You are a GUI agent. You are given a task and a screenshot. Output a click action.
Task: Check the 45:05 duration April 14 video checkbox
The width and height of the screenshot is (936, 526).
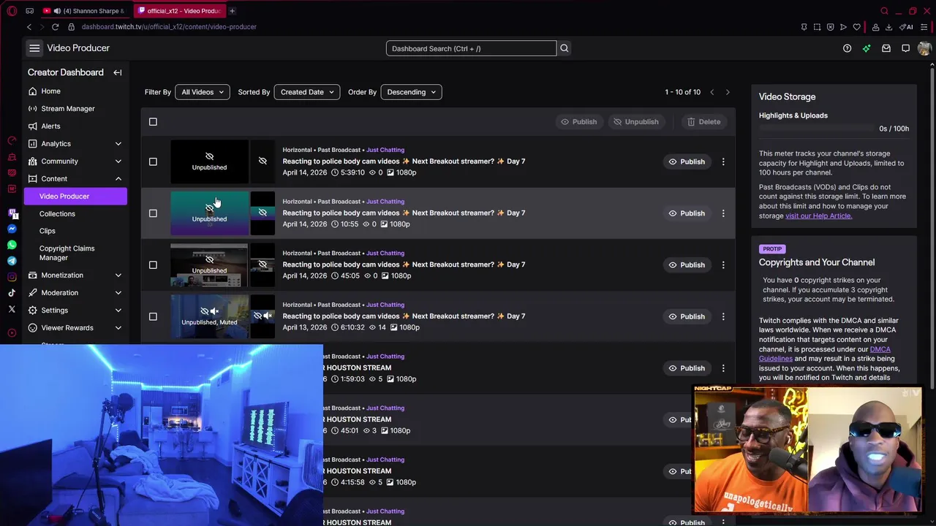tap(153, 265)
